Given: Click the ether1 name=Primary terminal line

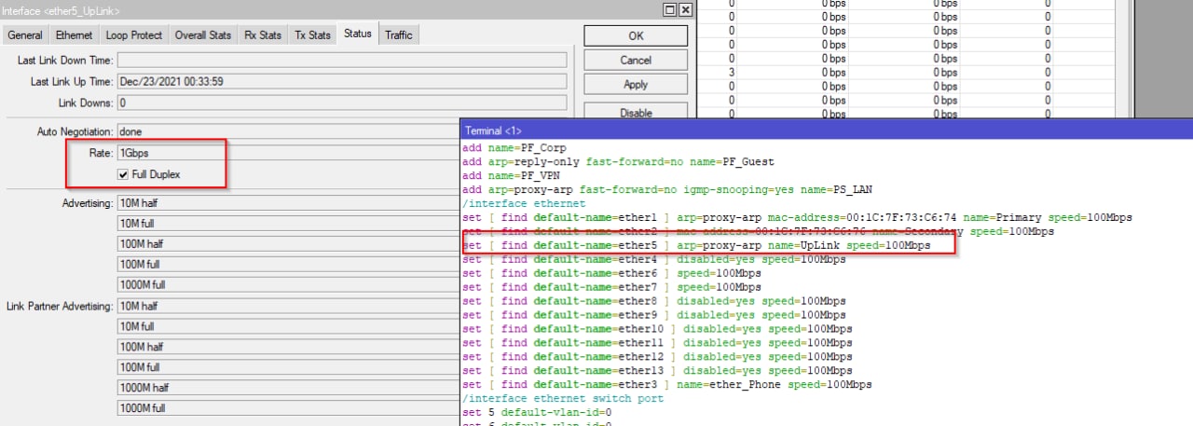Looking at the screenshot, I should coord(797,217).
